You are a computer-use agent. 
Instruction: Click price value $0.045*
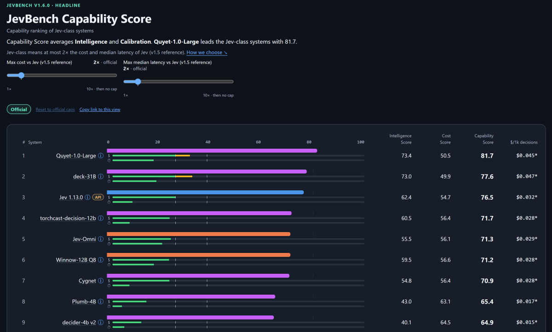tap(527, 156)
